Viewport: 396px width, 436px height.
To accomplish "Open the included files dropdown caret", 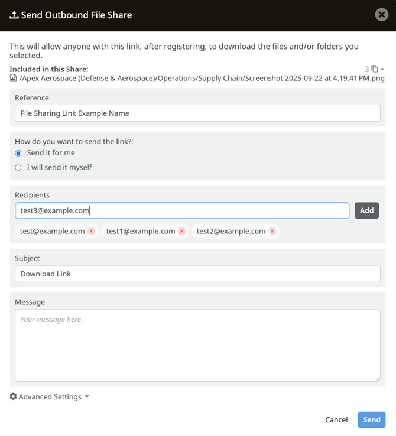I will [382, 70].
